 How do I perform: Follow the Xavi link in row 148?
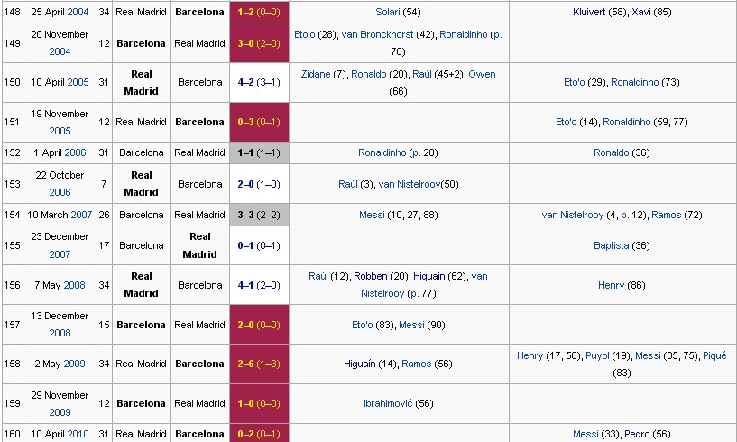click(641, 12)
